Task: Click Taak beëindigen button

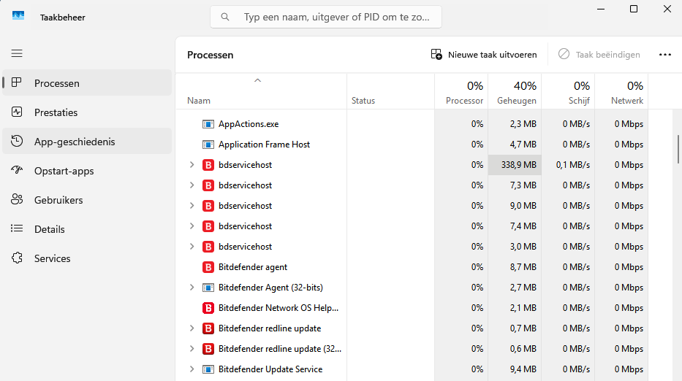Action: tap(599, 54)
